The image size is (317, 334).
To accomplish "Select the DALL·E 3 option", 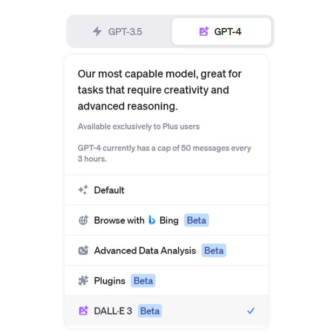I will [x=166, y=311].
